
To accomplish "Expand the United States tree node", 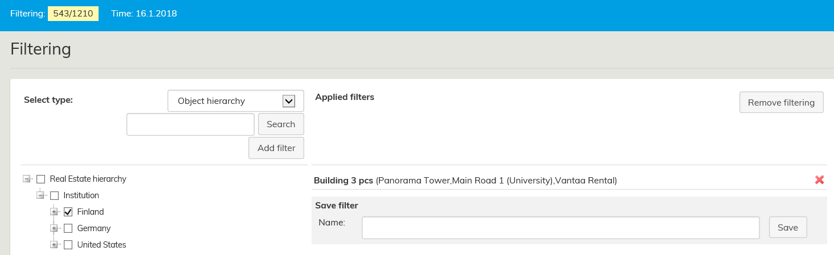I will [54, 245].
